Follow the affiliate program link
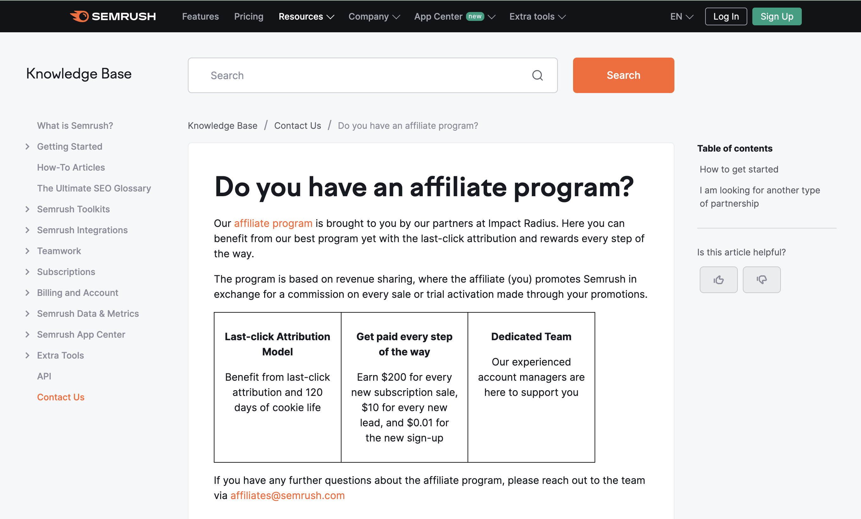This screenshot has width=861, height=519. coord(273,223)
